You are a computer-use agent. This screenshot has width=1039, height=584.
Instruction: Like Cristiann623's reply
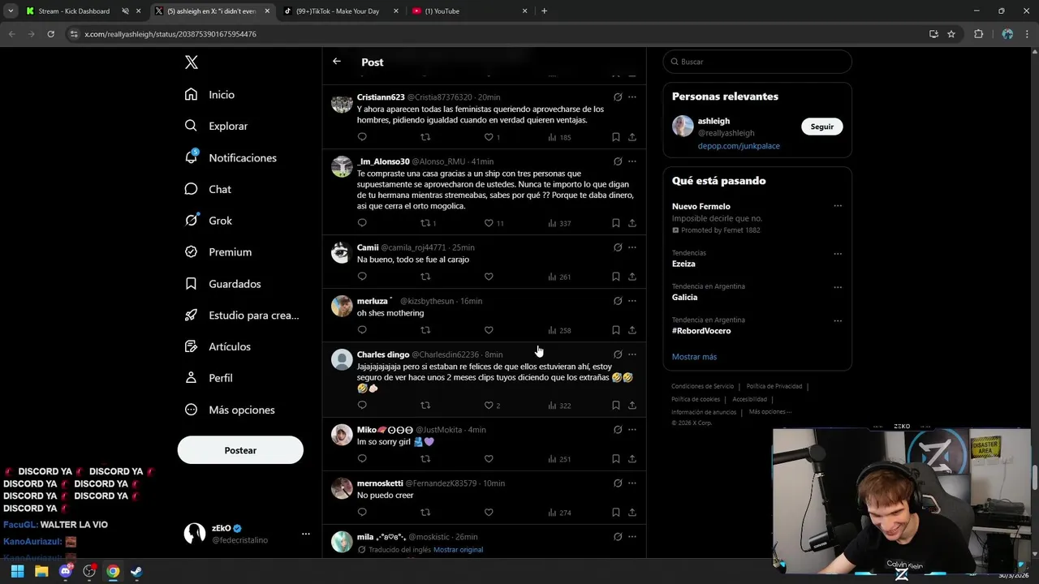[x=489, y=137]
